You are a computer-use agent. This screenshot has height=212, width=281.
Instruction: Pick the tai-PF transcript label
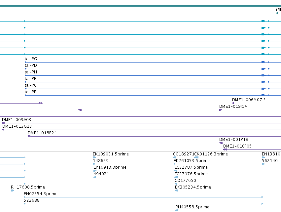click(30, 79)
